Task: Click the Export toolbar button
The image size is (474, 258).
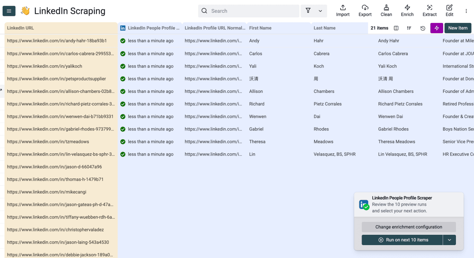Action: 365,11
